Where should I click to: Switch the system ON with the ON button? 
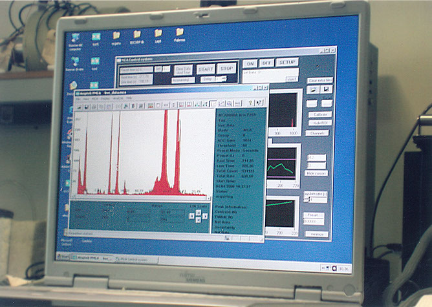click(x=250, y=63)
